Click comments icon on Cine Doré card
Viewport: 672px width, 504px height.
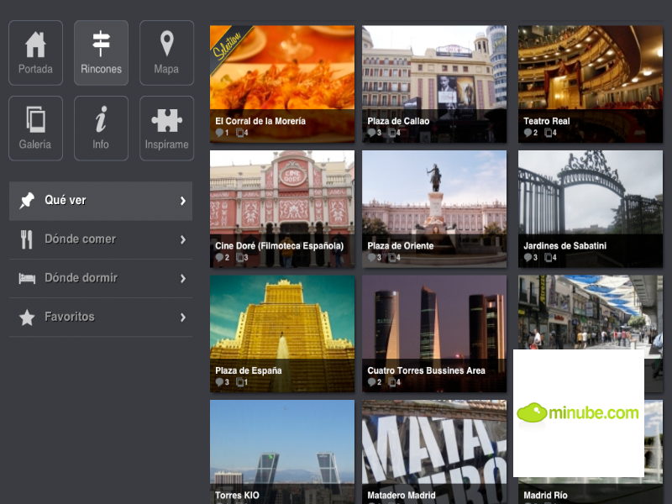point(219,258)
